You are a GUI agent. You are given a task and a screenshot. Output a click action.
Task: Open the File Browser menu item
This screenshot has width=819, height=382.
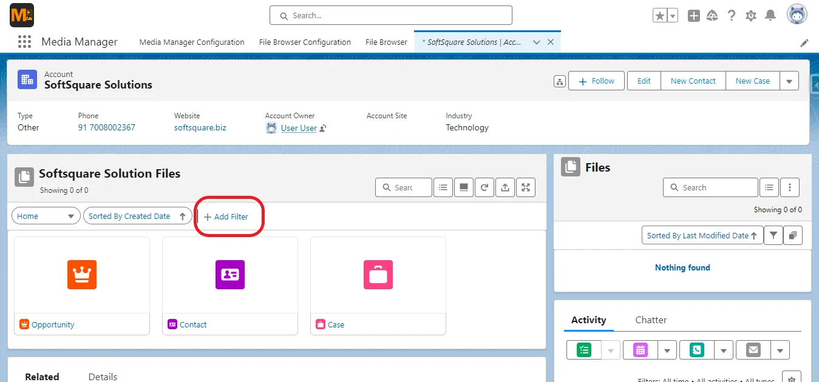tap(386, 42)
